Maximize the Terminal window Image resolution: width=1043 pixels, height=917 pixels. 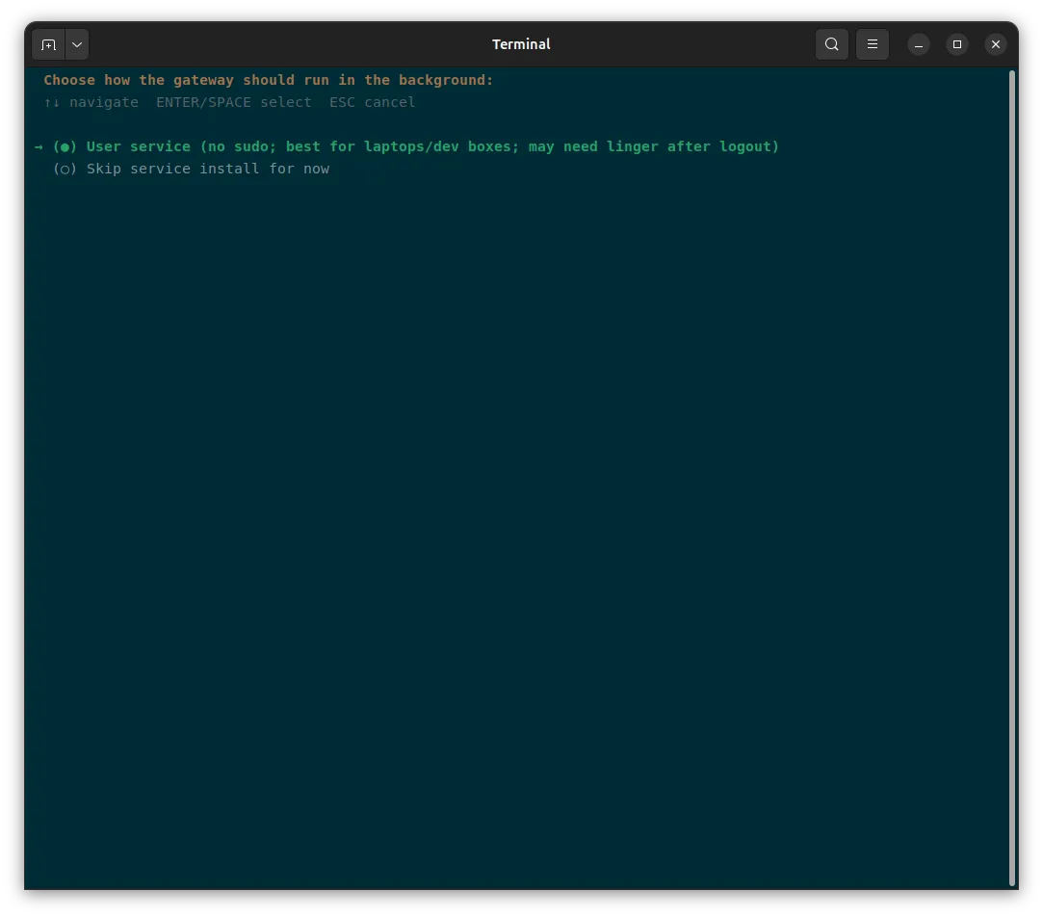click(x=957, y=44)
